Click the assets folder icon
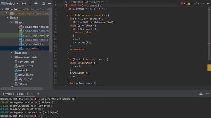The image size is (211, 118). click(16, 53)
